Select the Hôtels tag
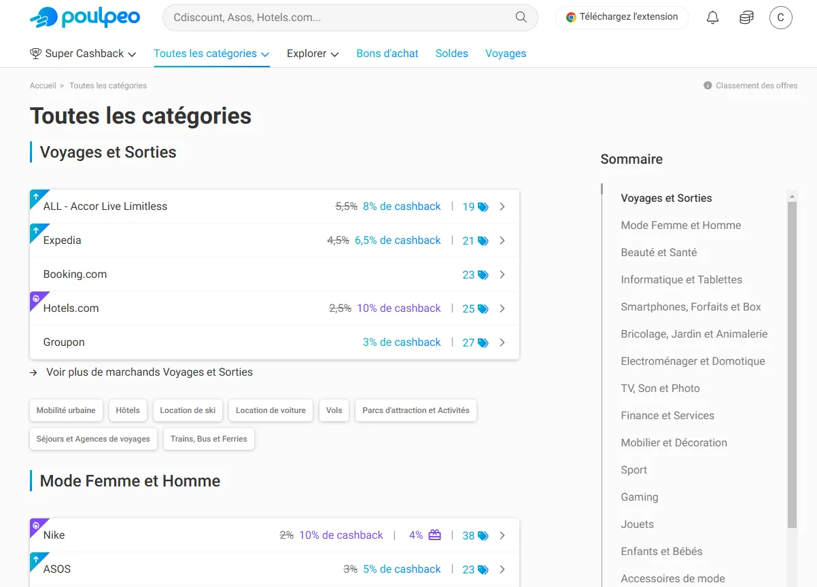The image size is (817, 587). click(128, 410)
